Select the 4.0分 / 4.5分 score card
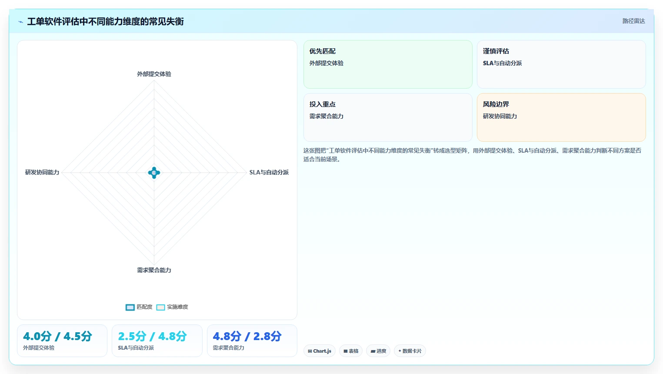This screenshot has width=663, height=374. pyautogui.click(x=62, y=341)
